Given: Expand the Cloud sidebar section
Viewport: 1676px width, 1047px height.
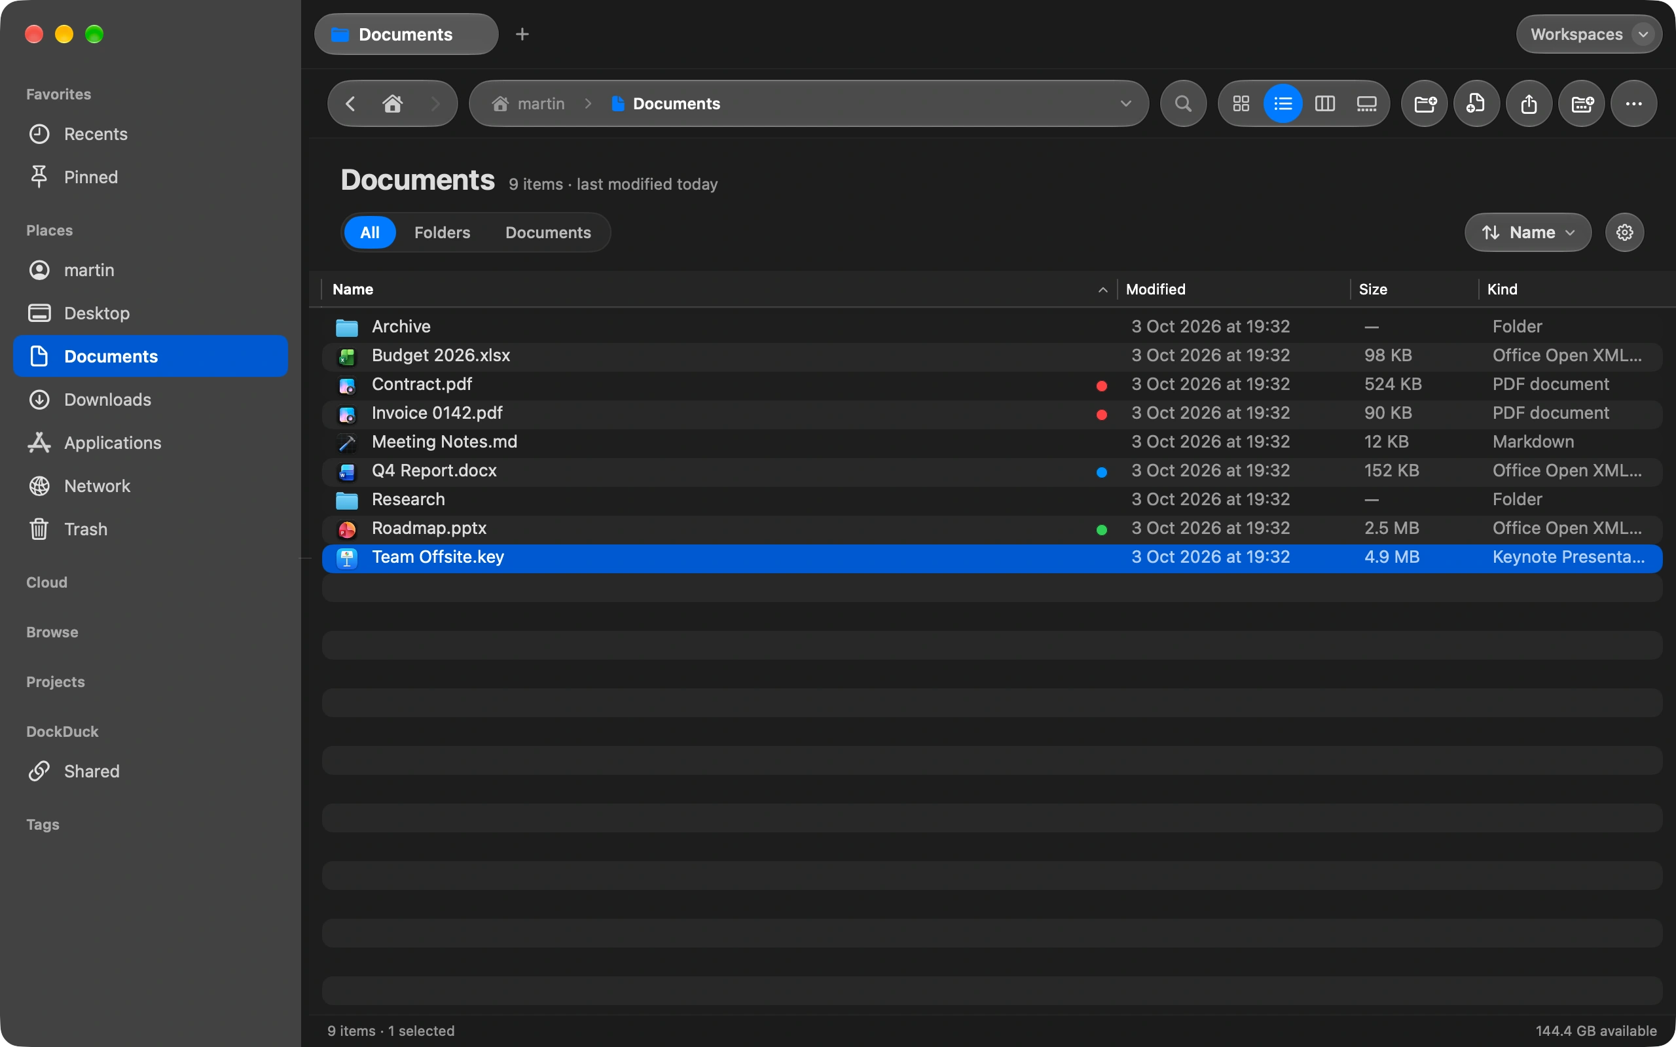Looking at the screenshot, I should pos(47,582).
